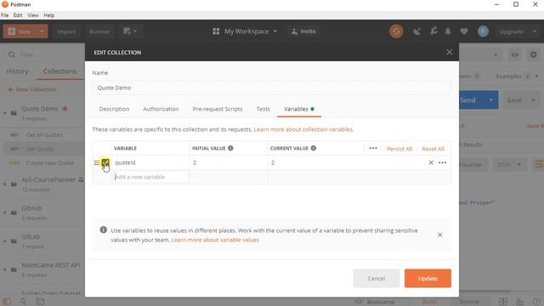
Task: Click Reset All link
Action: pos(433,149)
